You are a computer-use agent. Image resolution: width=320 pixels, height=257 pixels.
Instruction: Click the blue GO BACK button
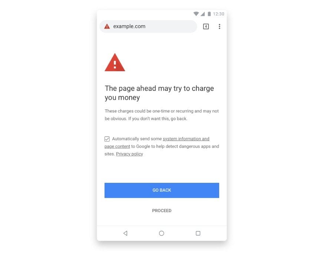coord(162,190)
